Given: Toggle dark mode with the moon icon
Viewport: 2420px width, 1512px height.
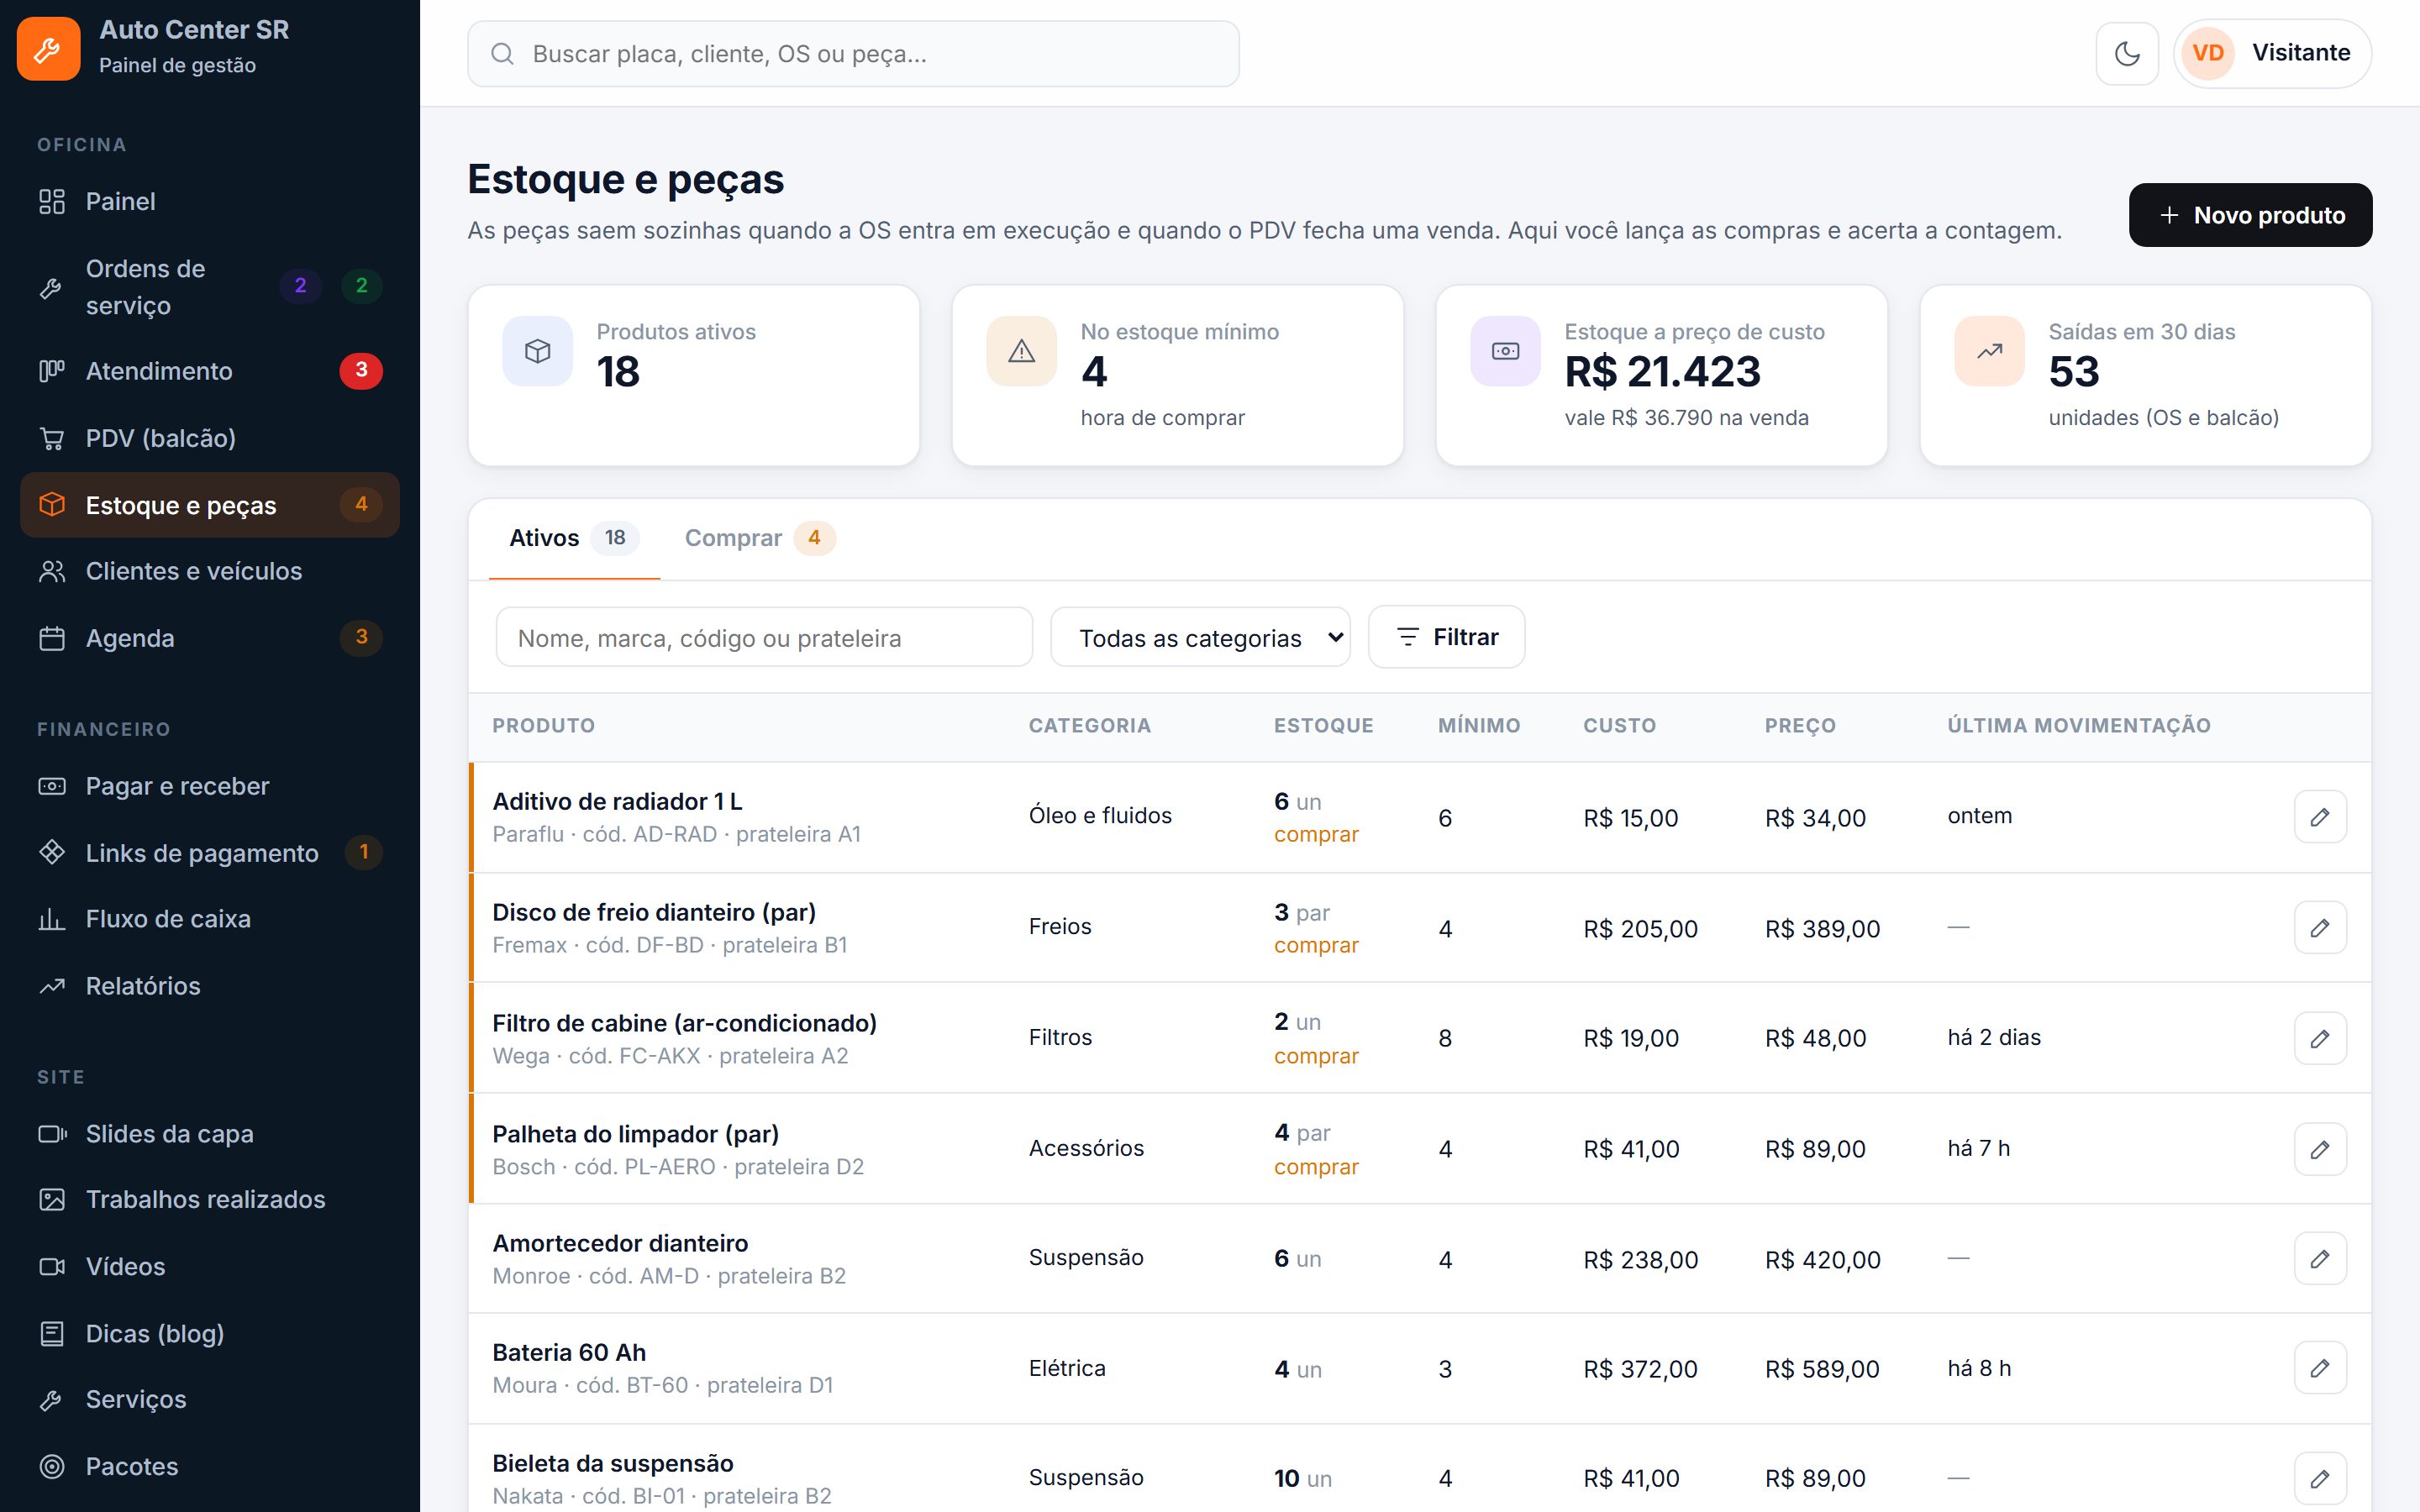Looking at the screenshot, I should (x=2127, y=53).
